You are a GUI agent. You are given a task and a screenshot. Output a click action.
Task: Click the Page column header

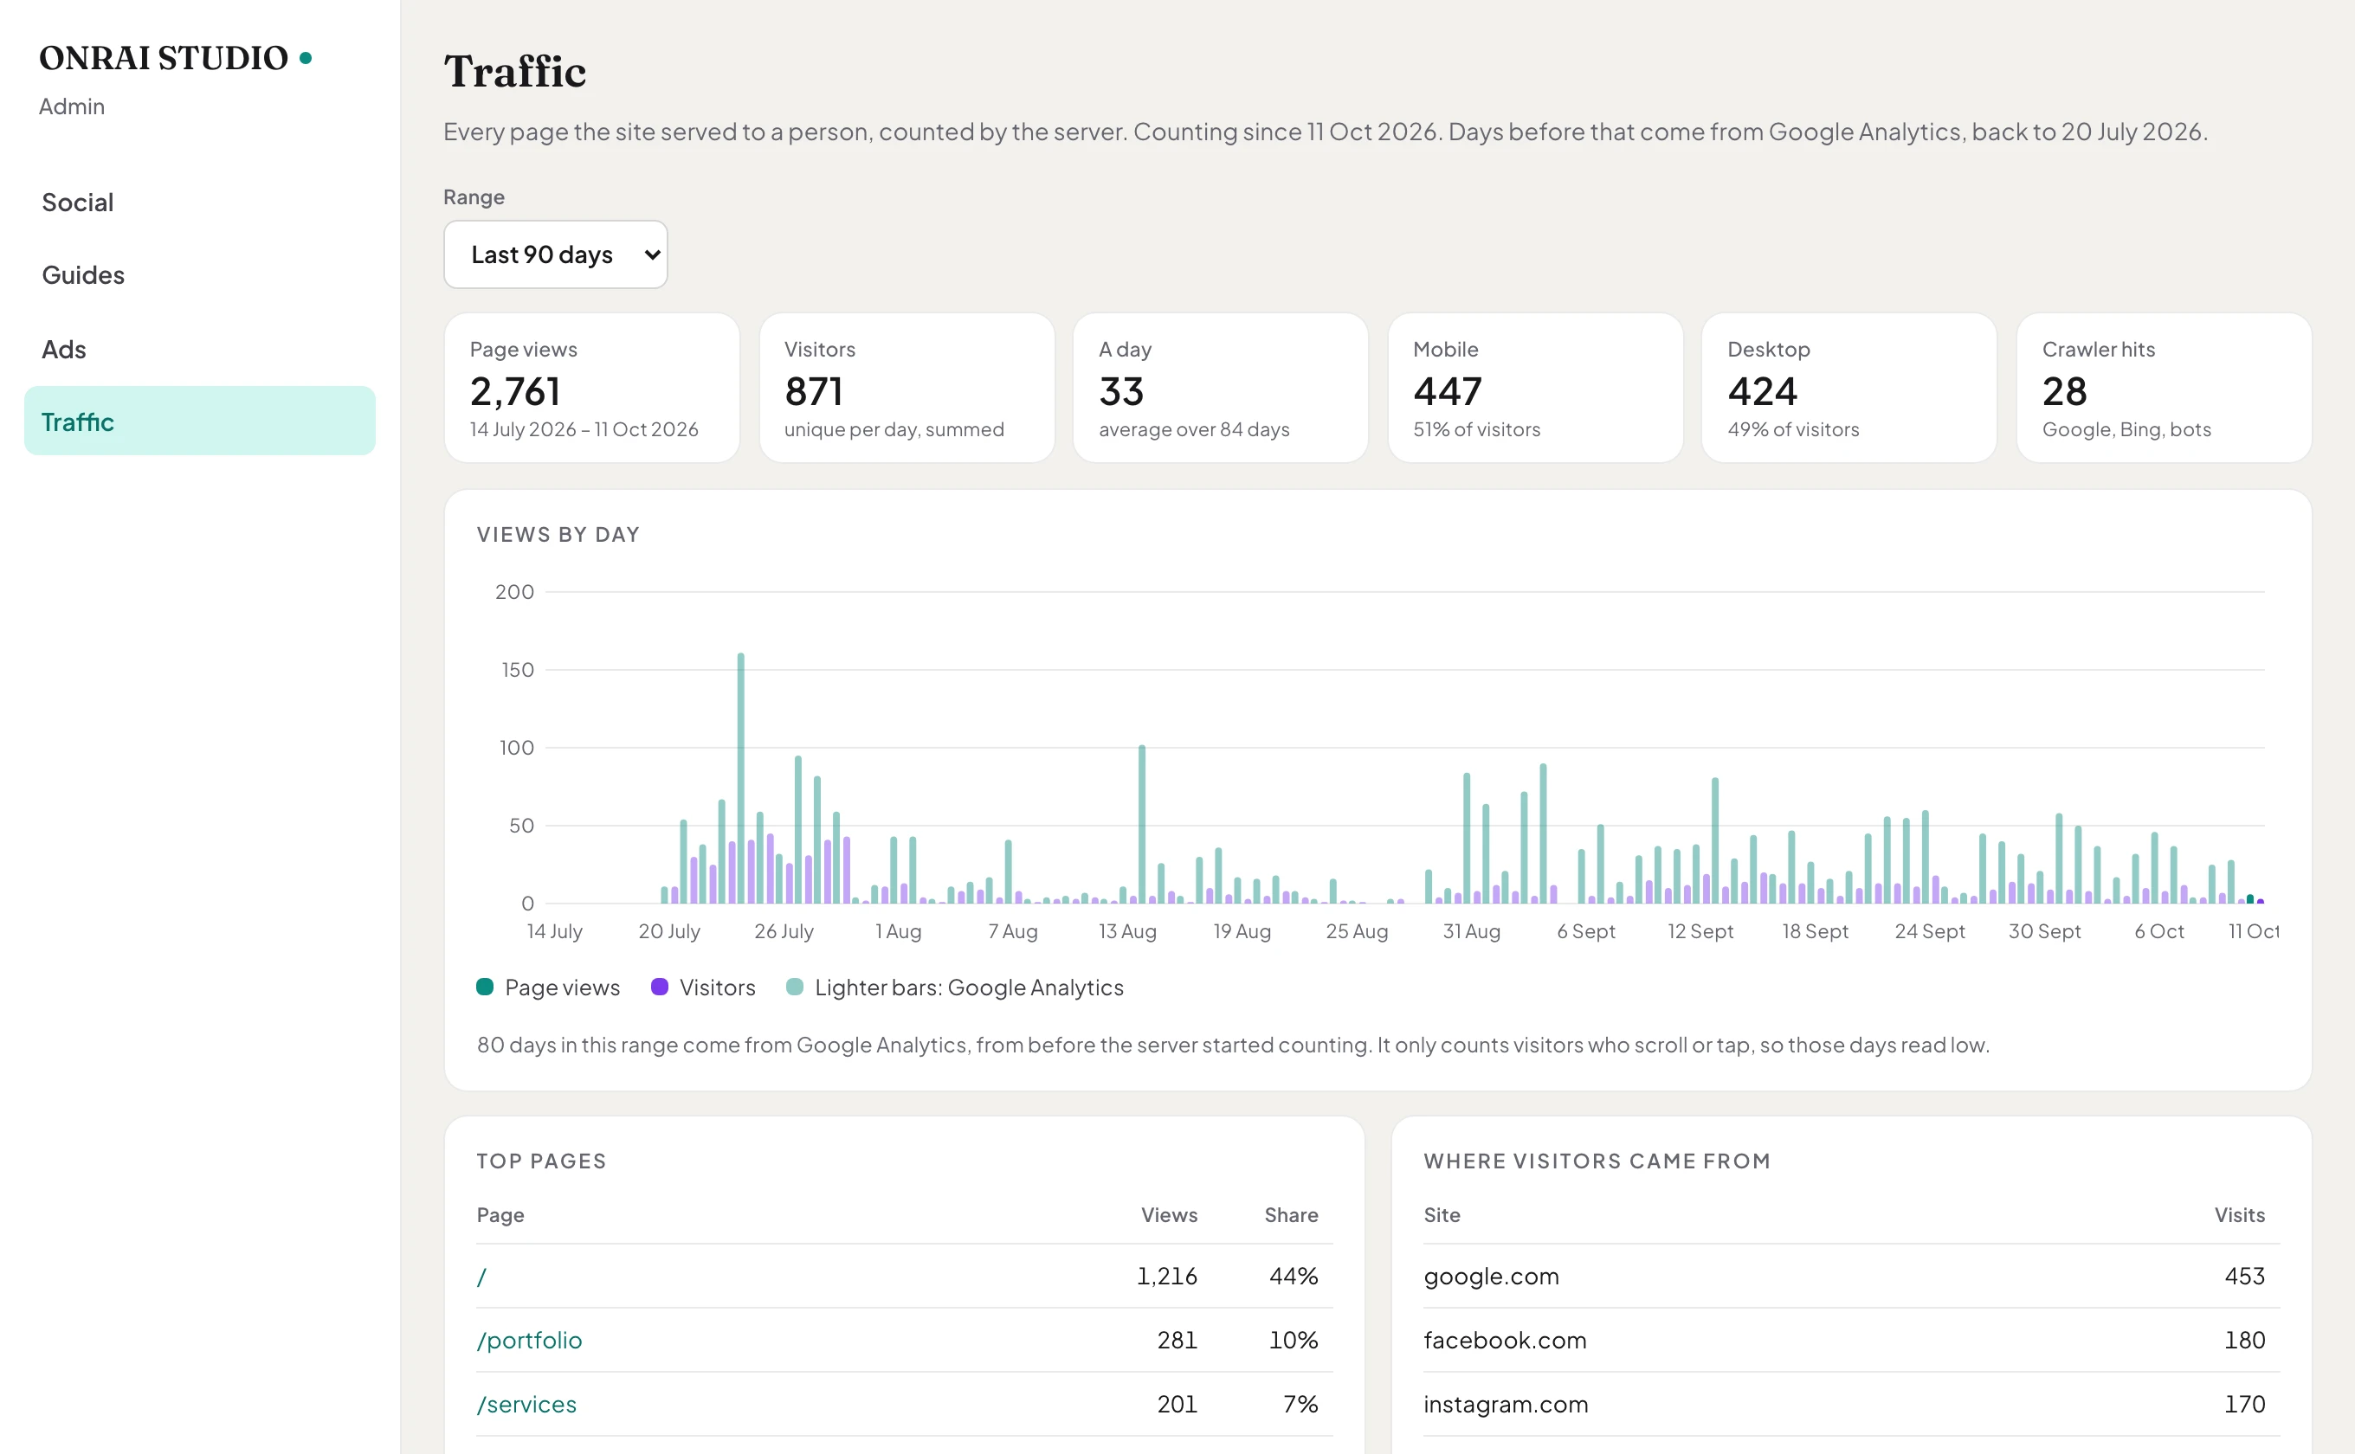click(500, 1214)
